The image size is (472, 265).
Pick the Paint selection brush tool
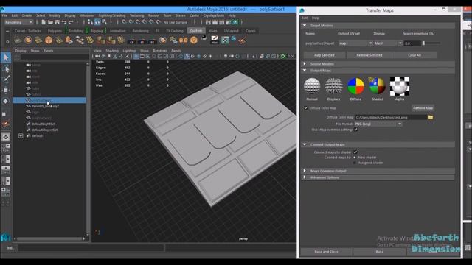point(6,79)
